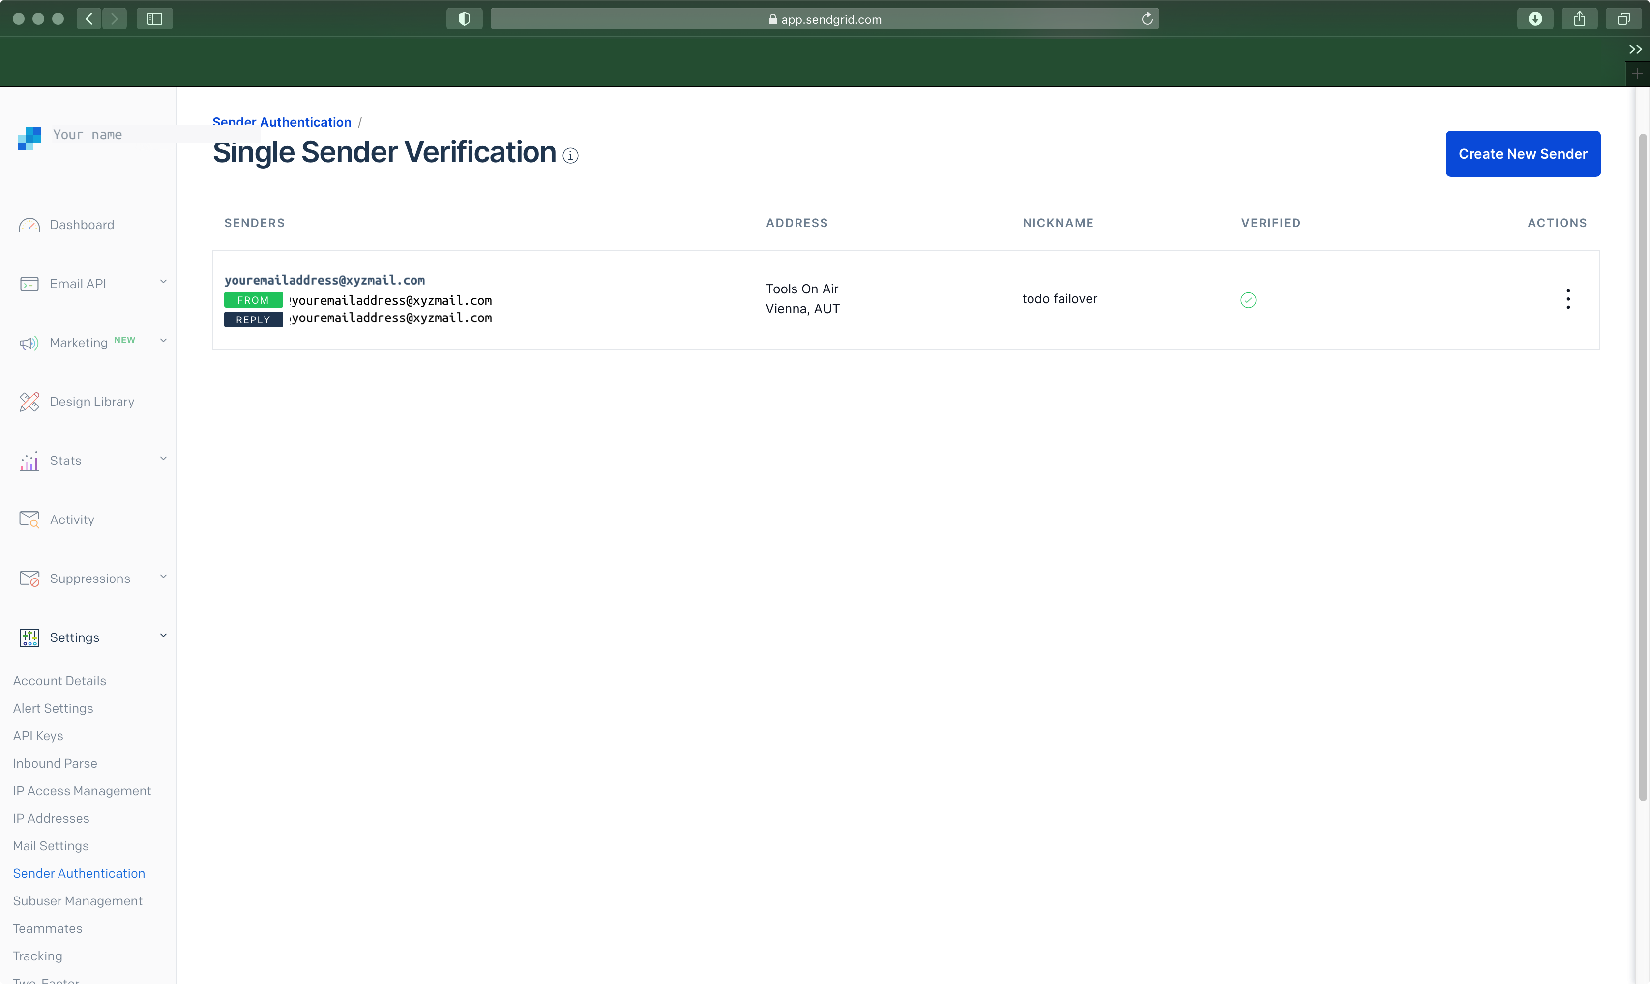
Task: Click the Vienna, AUT text
Action: [x=802, y=309]
